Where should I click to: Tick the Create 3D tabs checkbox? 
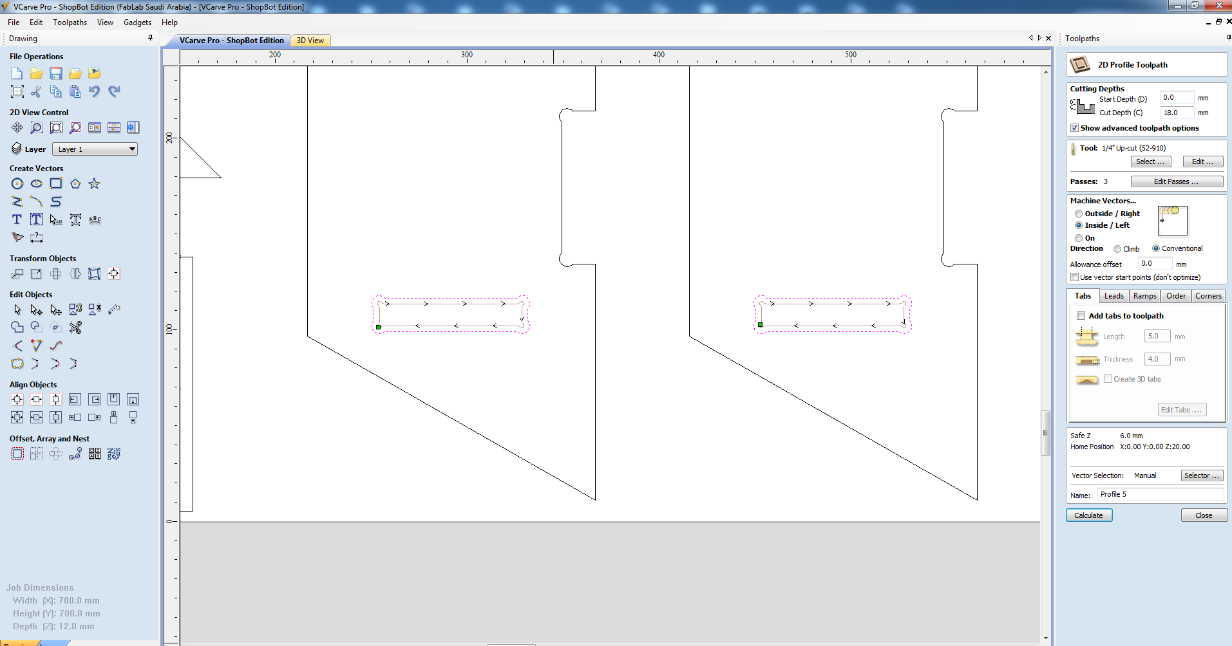tap(1108, 379)
